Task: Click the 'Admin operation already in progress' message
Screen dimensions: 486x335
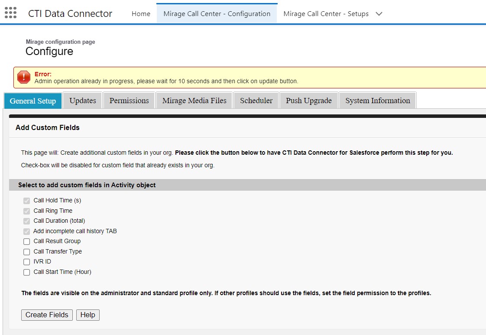Action: [166, 81]
